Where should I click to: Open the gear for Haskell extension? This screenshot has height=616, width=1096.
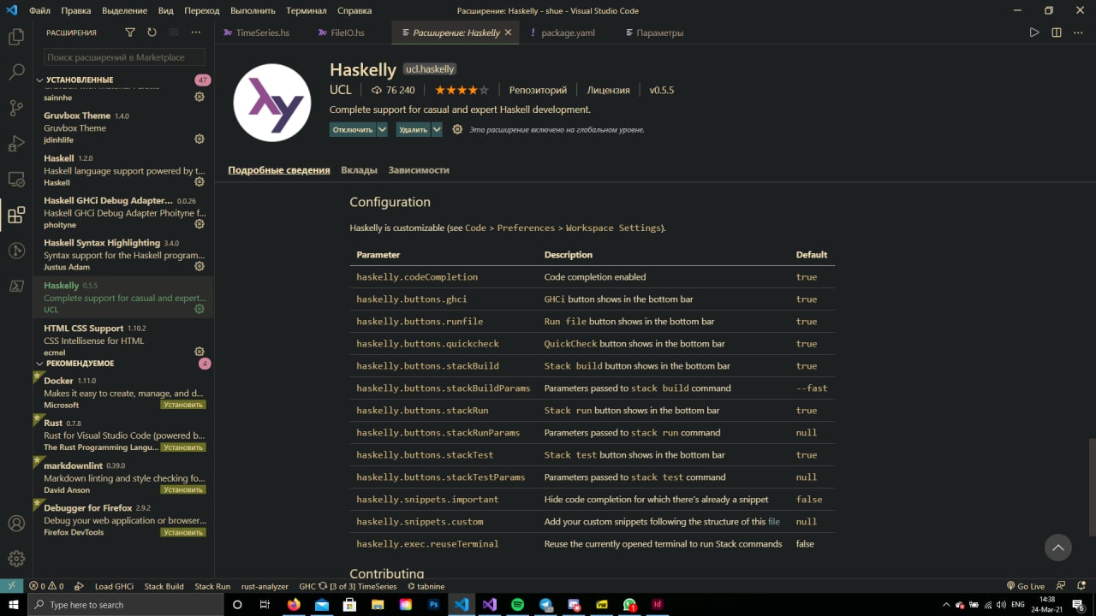click(200, 182)
